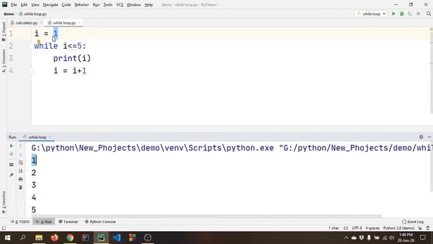Restore the layout in the Run panel
Viewport: 433px width, 244px height.
coord(12,165)
